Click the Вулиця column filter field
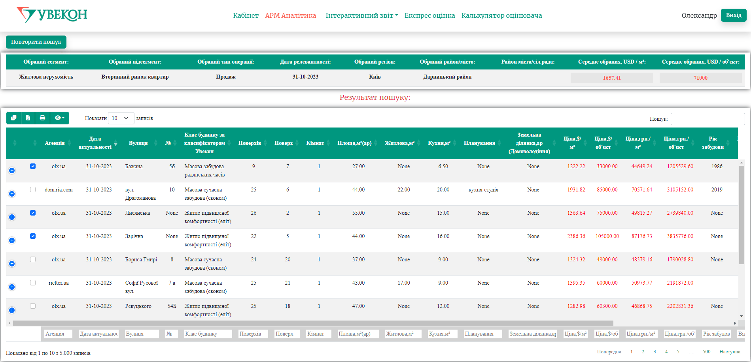The height and width of the screenshot is (362, 751). tap(142, 334)
